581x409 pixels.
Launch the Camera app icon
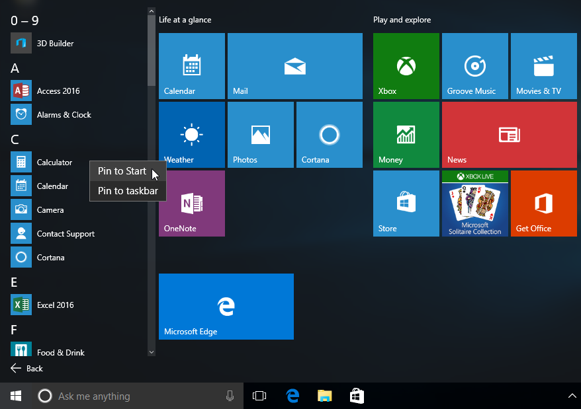pos(21,209)
